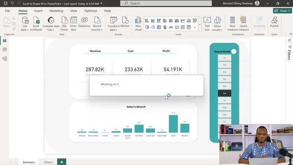Open the View ribbon tab
The width and height of the screenshot is (293, 165).
pyautogui.click(x=74, y=11)
